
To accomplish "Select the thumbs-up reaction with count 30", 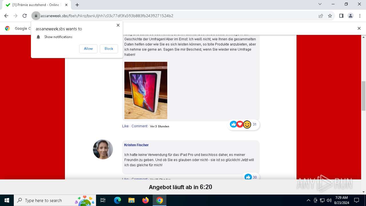I will (x=248, y=177).
